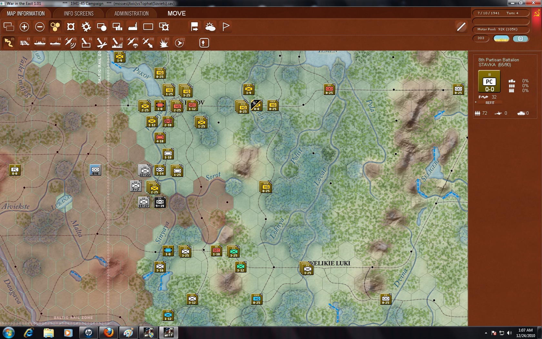Activate Air transfer mode (F10)

[148, 43]
